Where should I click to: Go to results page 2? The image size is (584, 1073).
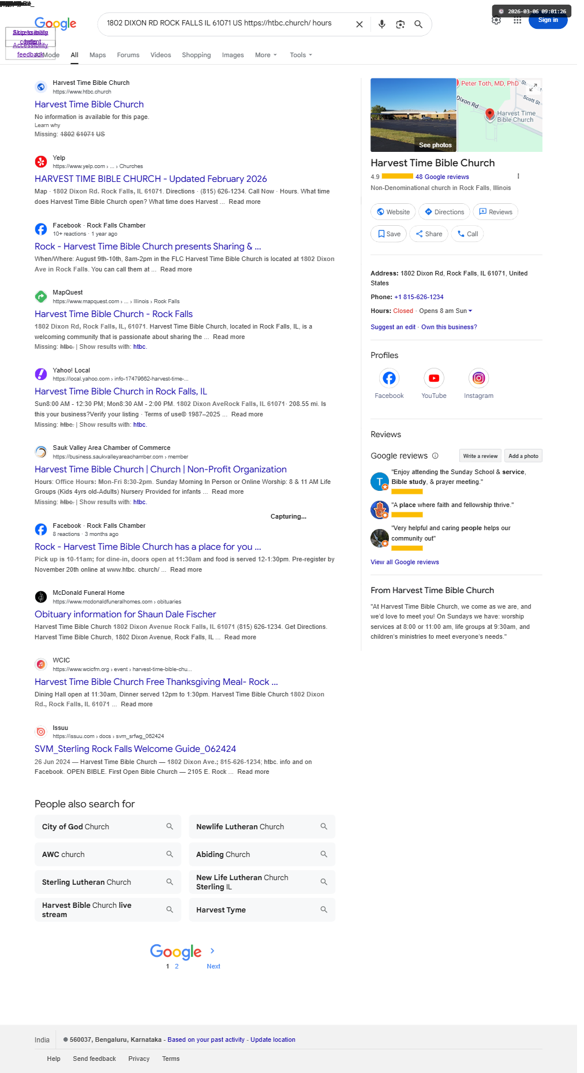tap(177, 966)
